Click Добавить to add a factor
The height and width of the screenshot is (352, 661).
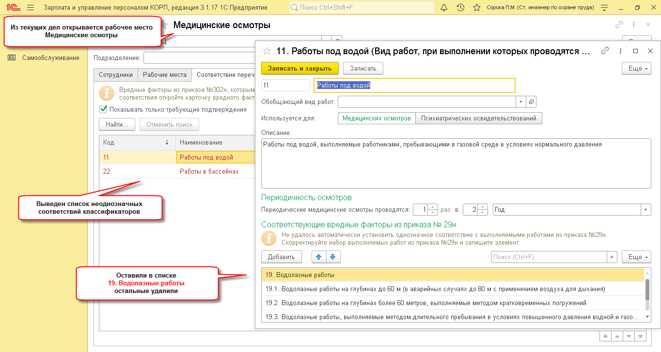click(x=282, y=257)
